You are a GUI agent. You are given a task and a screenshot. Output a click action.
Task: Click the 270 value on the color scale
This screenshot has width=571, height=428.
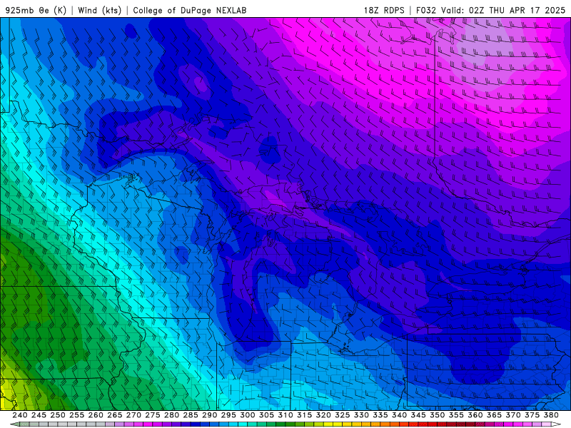[x=133, y=415]
